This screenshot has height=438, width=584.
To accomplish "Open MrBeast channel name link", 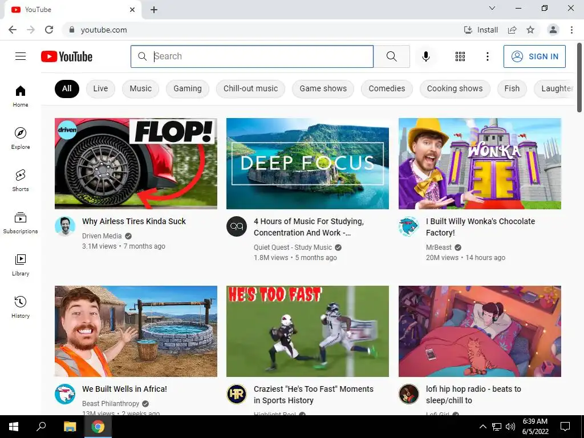I will [x=439, y=248].
